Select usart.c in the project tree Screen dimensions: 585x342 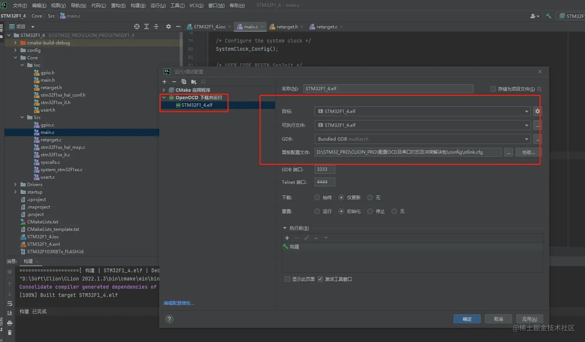pos(48,177)
